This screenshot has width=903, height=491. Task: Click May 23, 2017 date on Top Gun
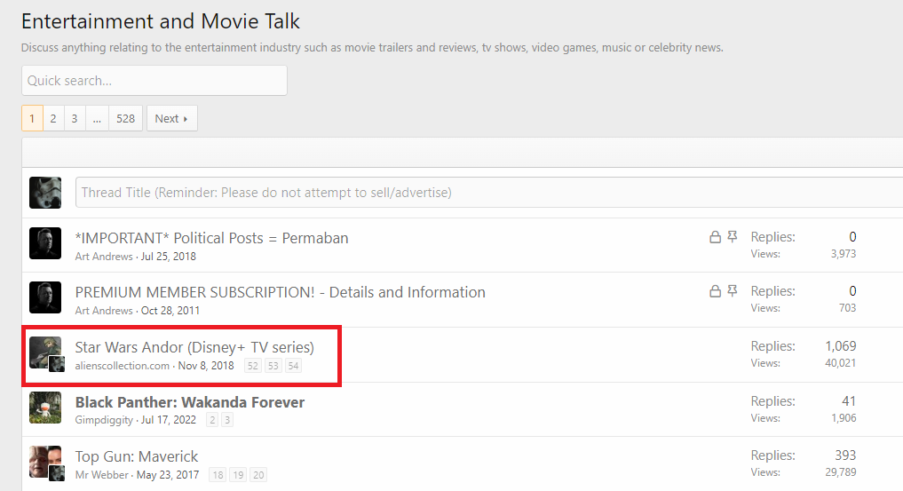click(168, 475)
